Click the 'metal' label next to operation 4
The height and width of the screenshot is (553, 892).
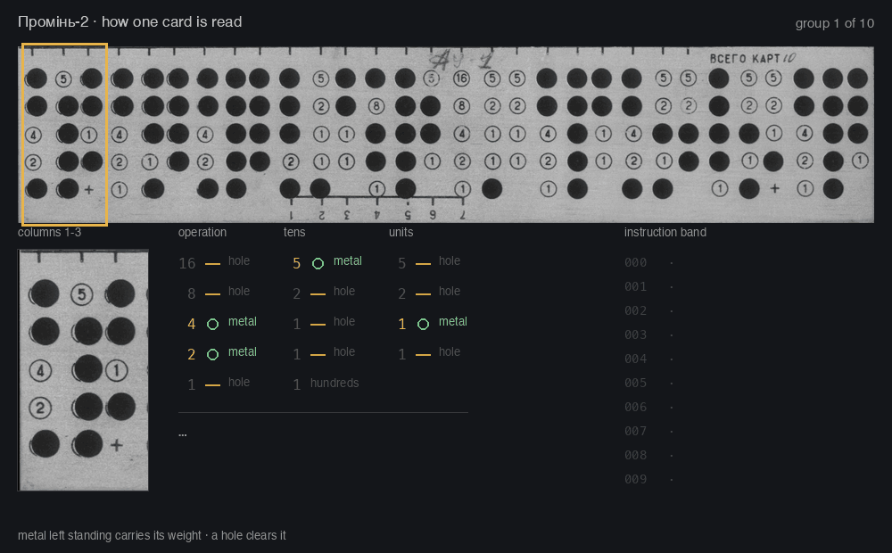click(x=243, y=321)
